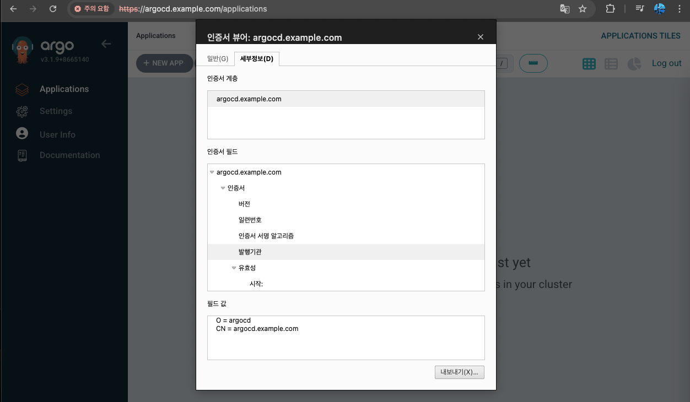The image size is (690, 402).
Task: Select argocd.example.com in certificate hierarchy
Action: click(346, 99)
